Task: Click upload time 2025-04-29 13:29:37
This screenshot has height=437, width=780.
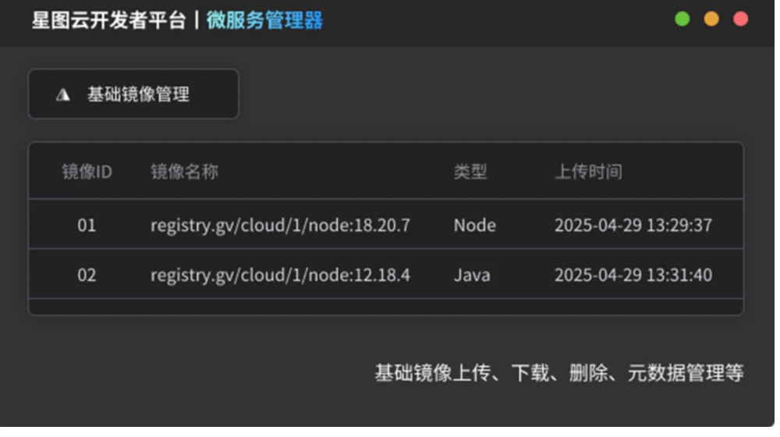Action: click(x=633, y=226)
